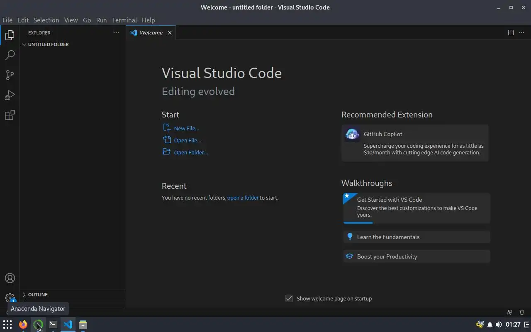The height and width of the screenshot is (332, 531).
Task: Open the Run and Debug view
Action: click(x=10, y=95)
